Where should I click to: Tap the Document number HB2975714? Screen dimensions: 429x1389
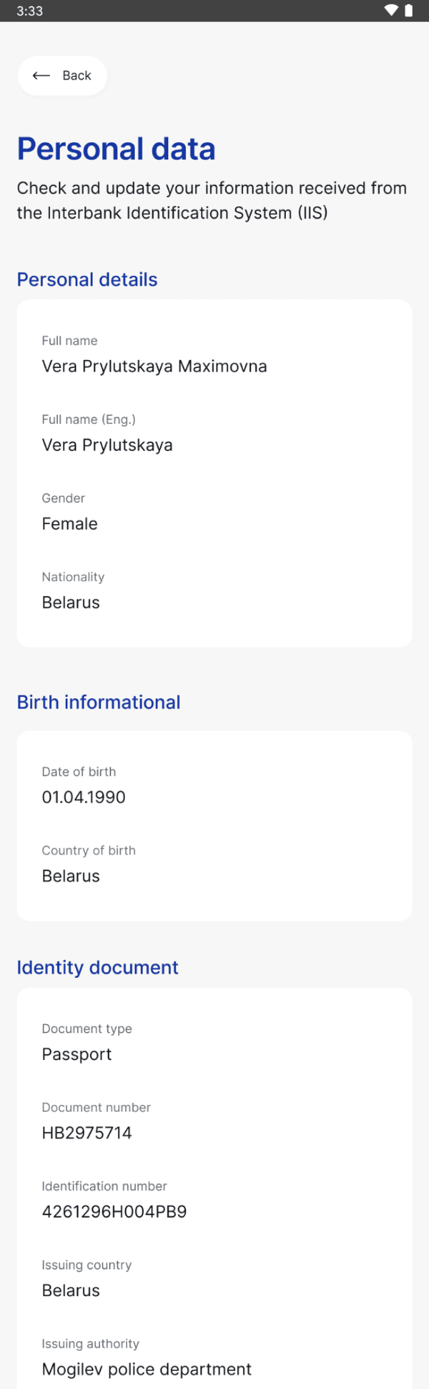[x=87, y=1133]
